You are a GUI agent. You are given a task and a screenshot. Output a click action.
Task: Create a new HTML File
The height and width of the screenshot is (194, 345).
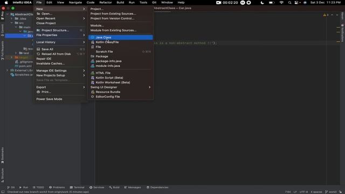point(120,73)
